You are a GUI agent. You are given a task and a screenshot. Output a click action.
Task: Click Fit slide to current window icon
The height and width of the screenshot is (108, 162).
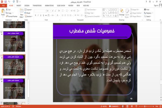[x=160, y=106]
